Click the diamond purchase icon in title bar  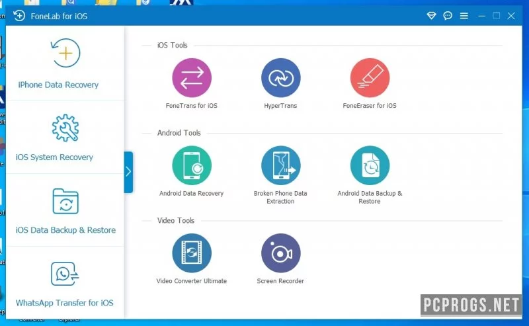[x=431, y=15]
